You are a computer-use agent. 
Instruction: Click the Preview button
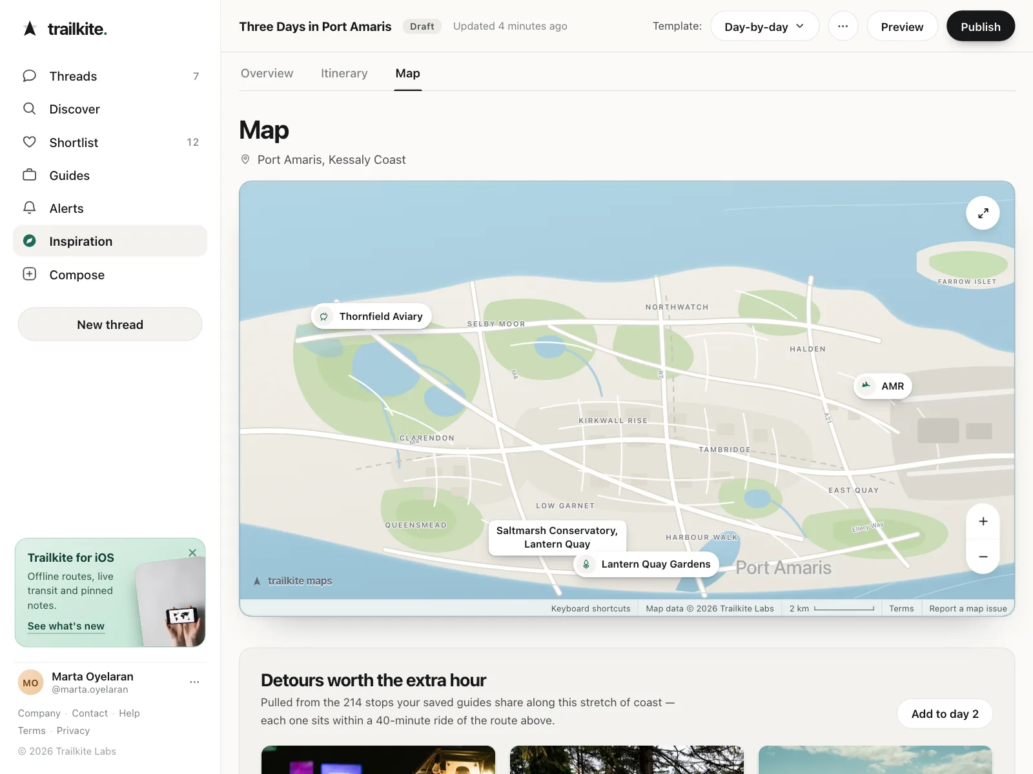tap(902, 26)
